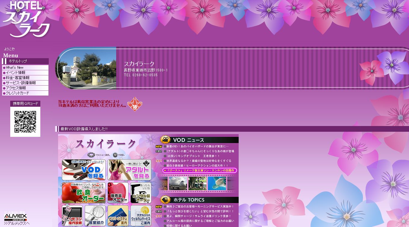Click the VODを見る tile
Viewport: 409px width, 227px height.
point(84,170)
